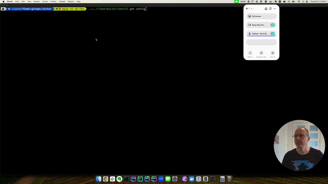Open Docker Desktop from the Dock

click(x=192, y=179)
